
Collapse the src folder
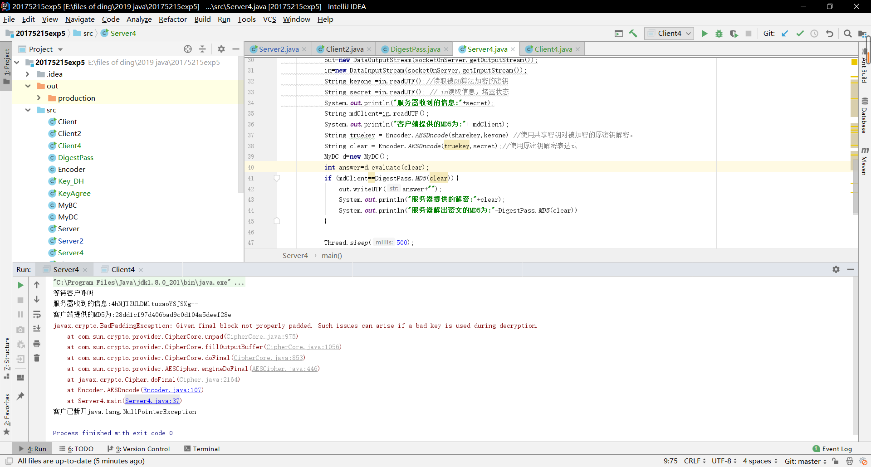[28, 110]
